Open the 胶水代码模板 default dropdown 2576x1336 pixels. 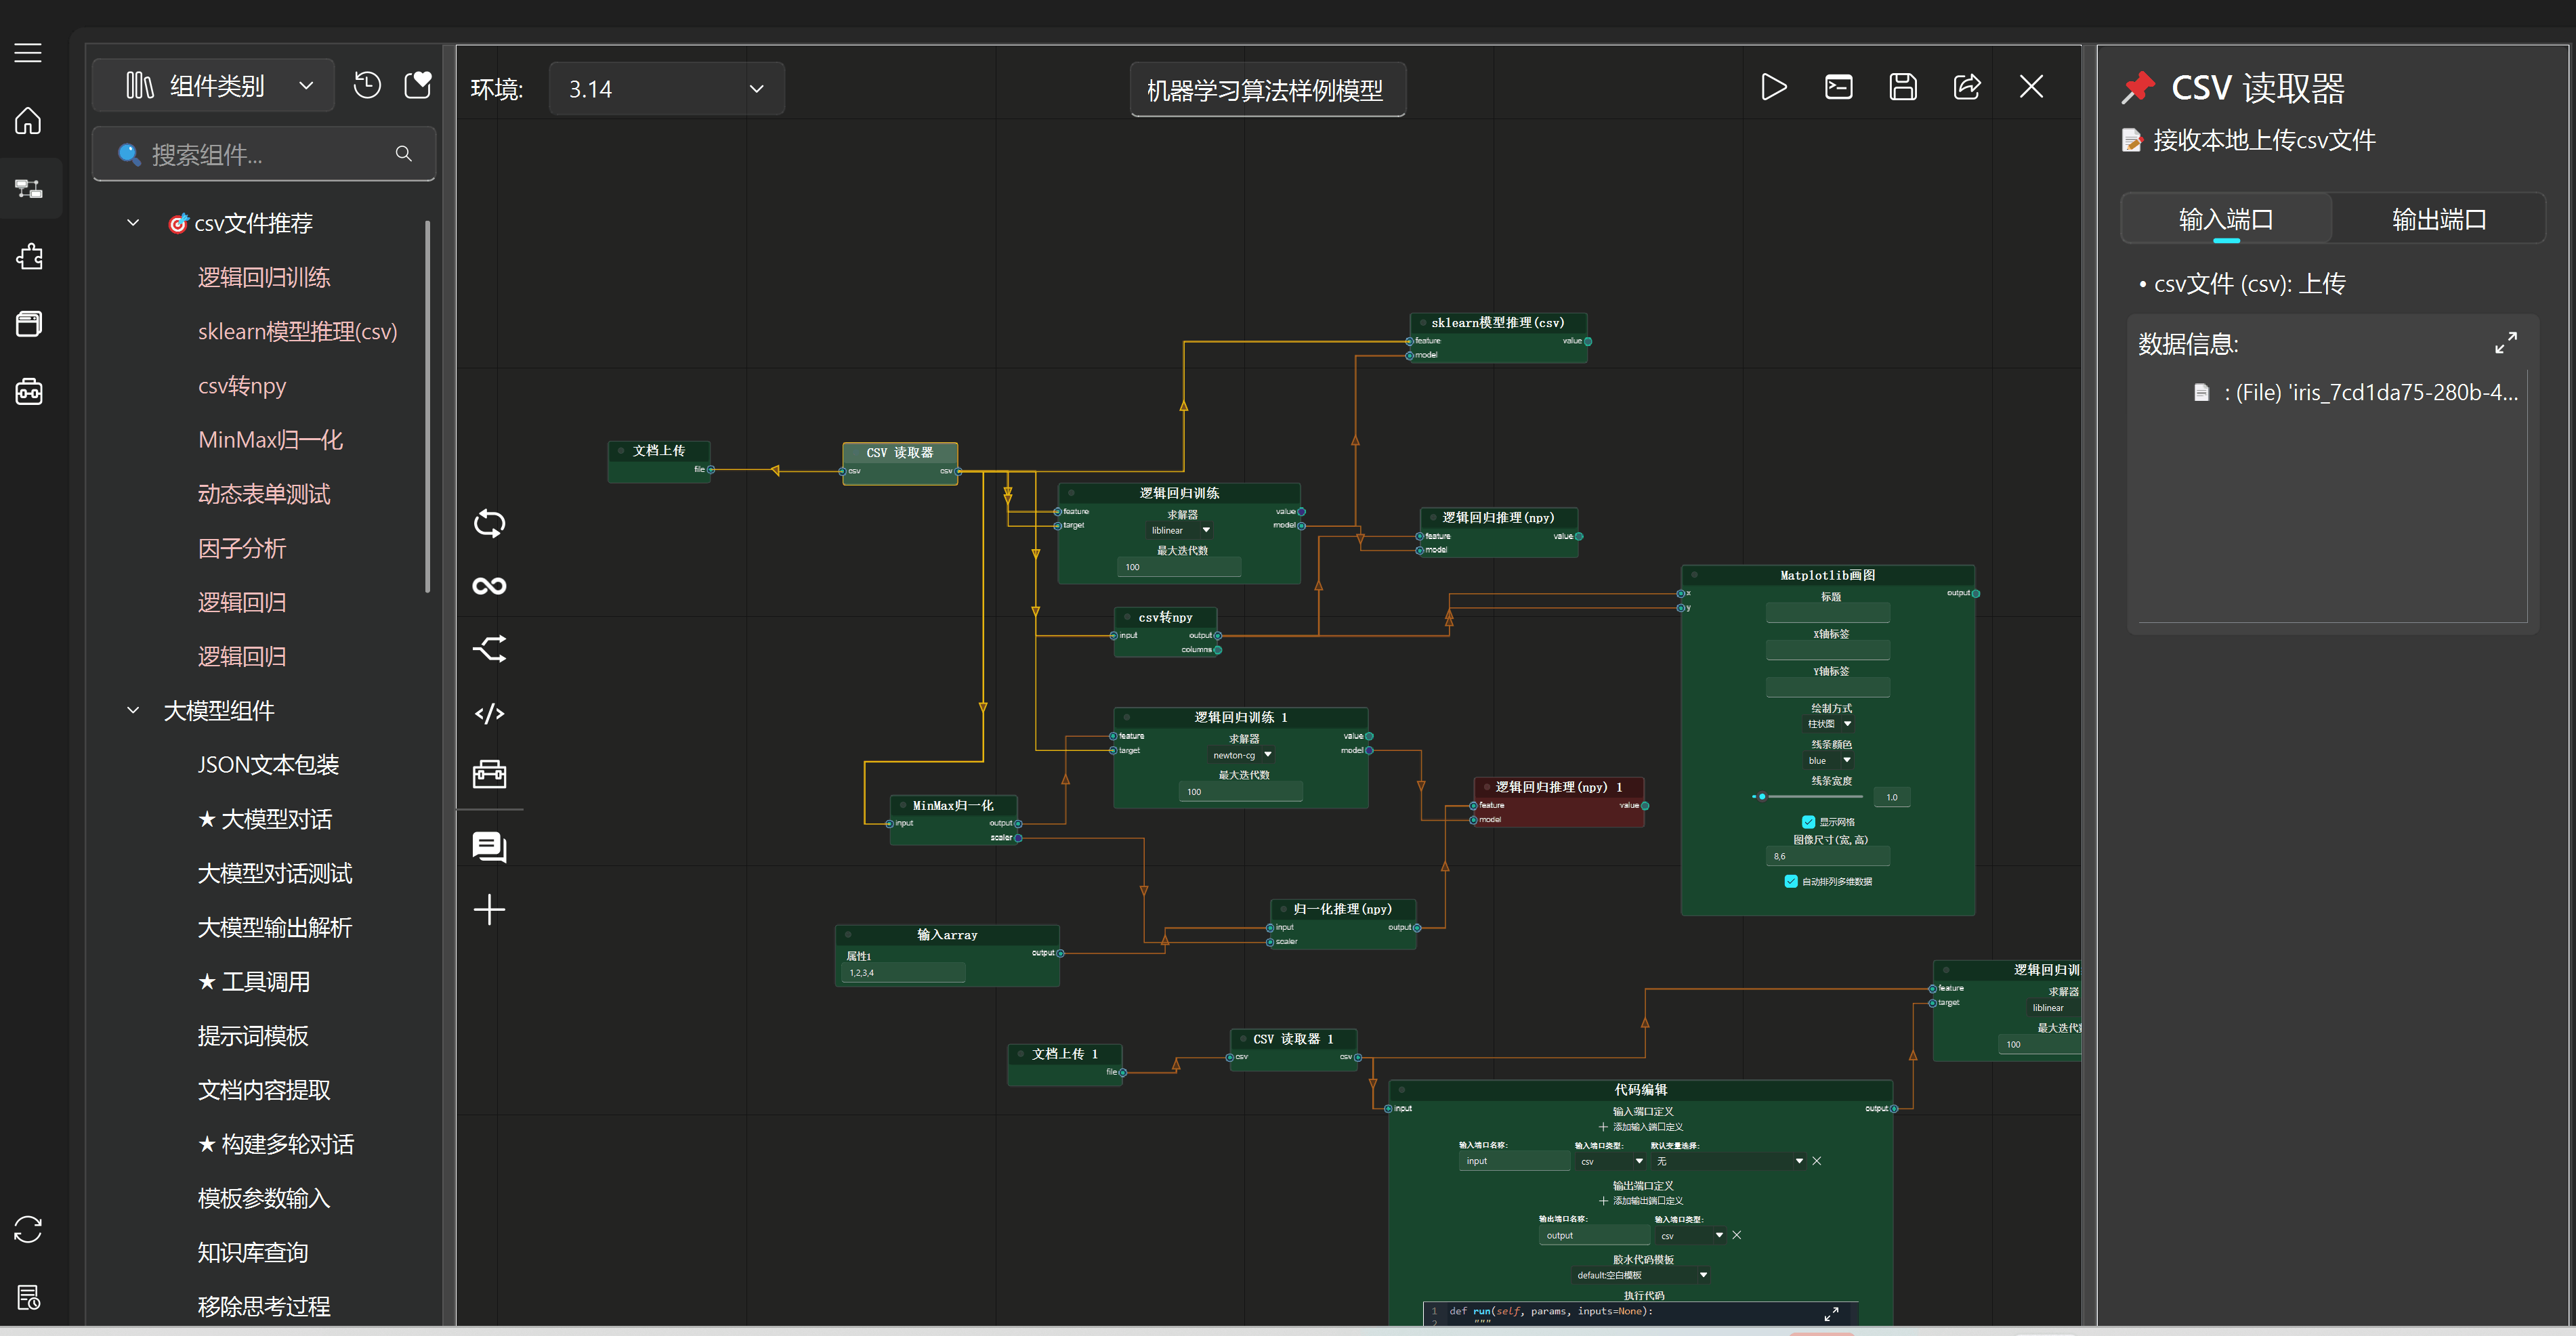tap(1641, 1275)
